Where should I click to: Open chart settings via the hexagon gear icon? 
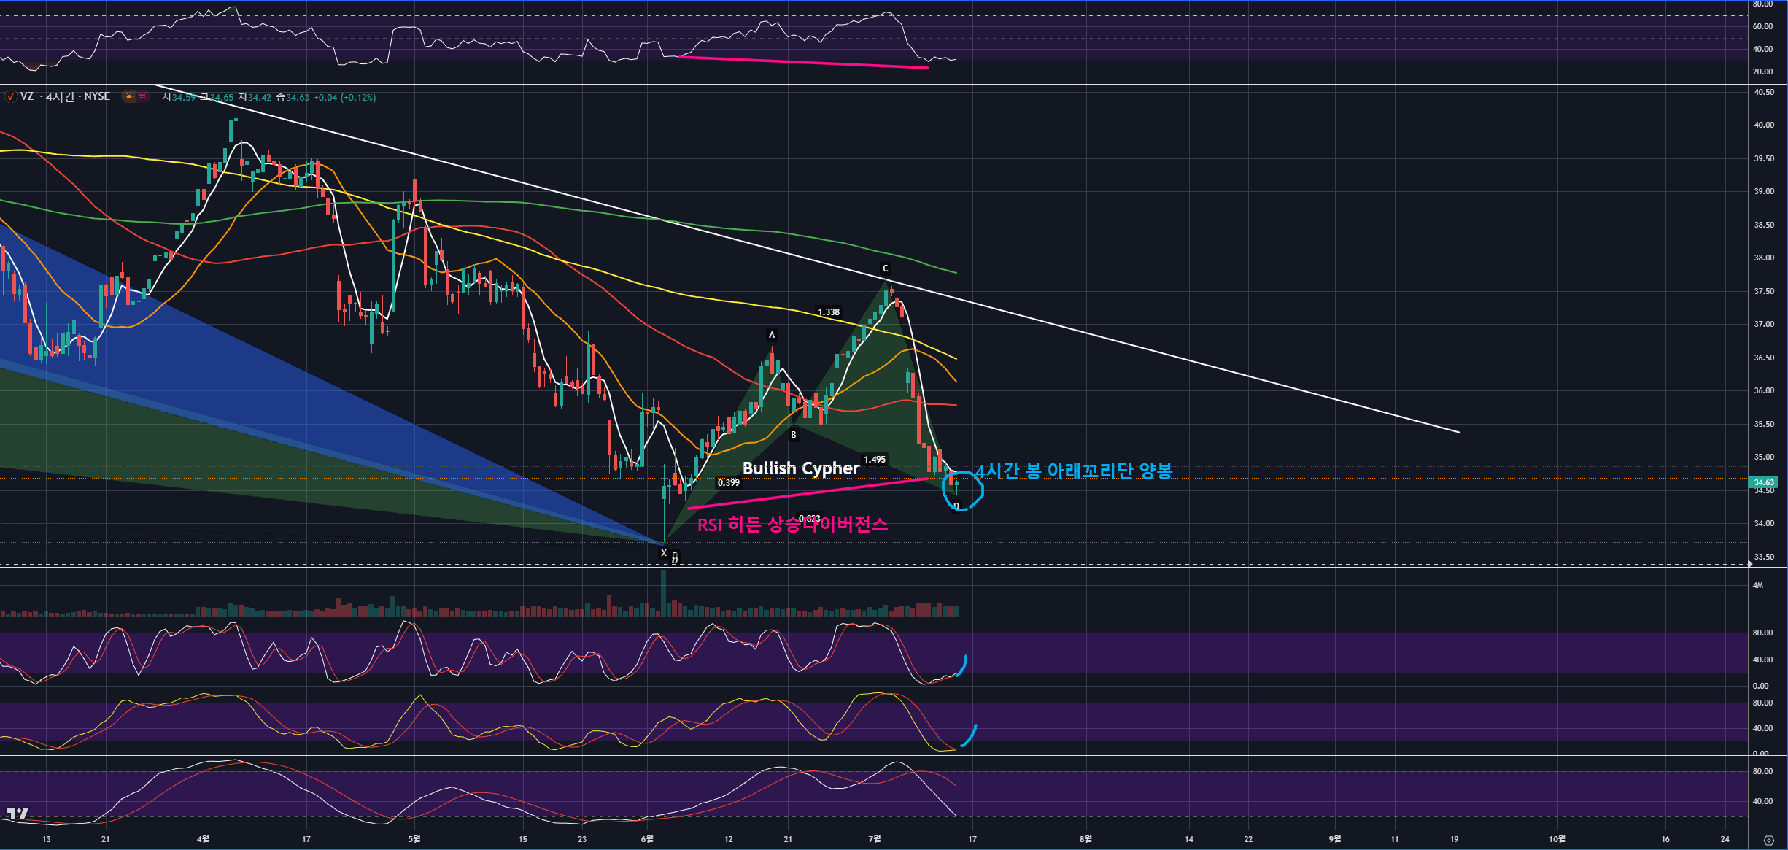click(1768, 840)
